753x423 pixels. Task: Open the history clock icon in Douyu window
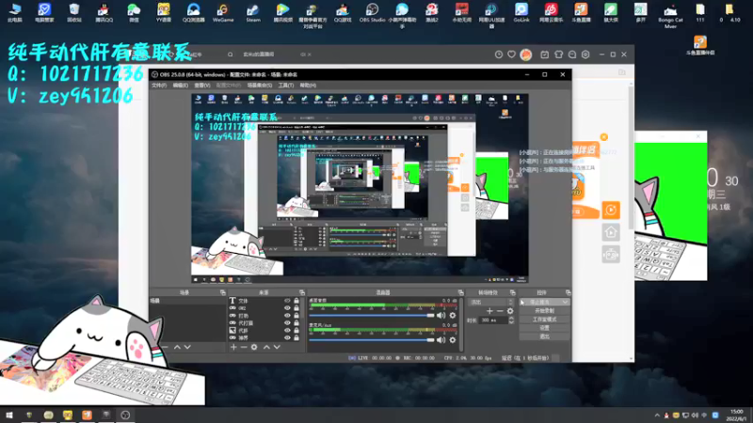pos(499,55)
